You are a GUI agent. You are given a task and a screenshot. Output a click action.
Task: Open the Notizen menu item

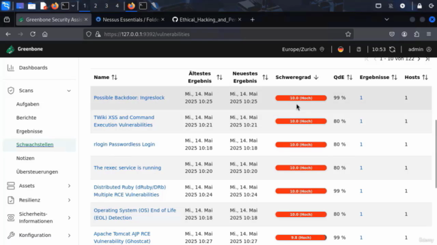pyautogui.click(x=25, y=159)
